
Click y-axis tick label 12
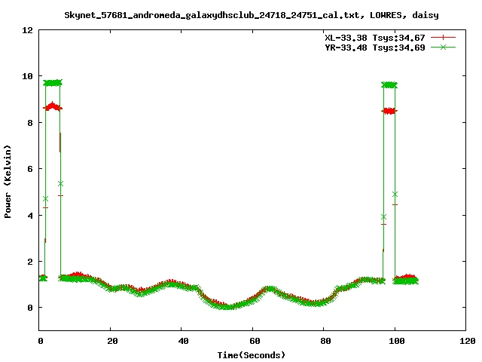point(28,30)
